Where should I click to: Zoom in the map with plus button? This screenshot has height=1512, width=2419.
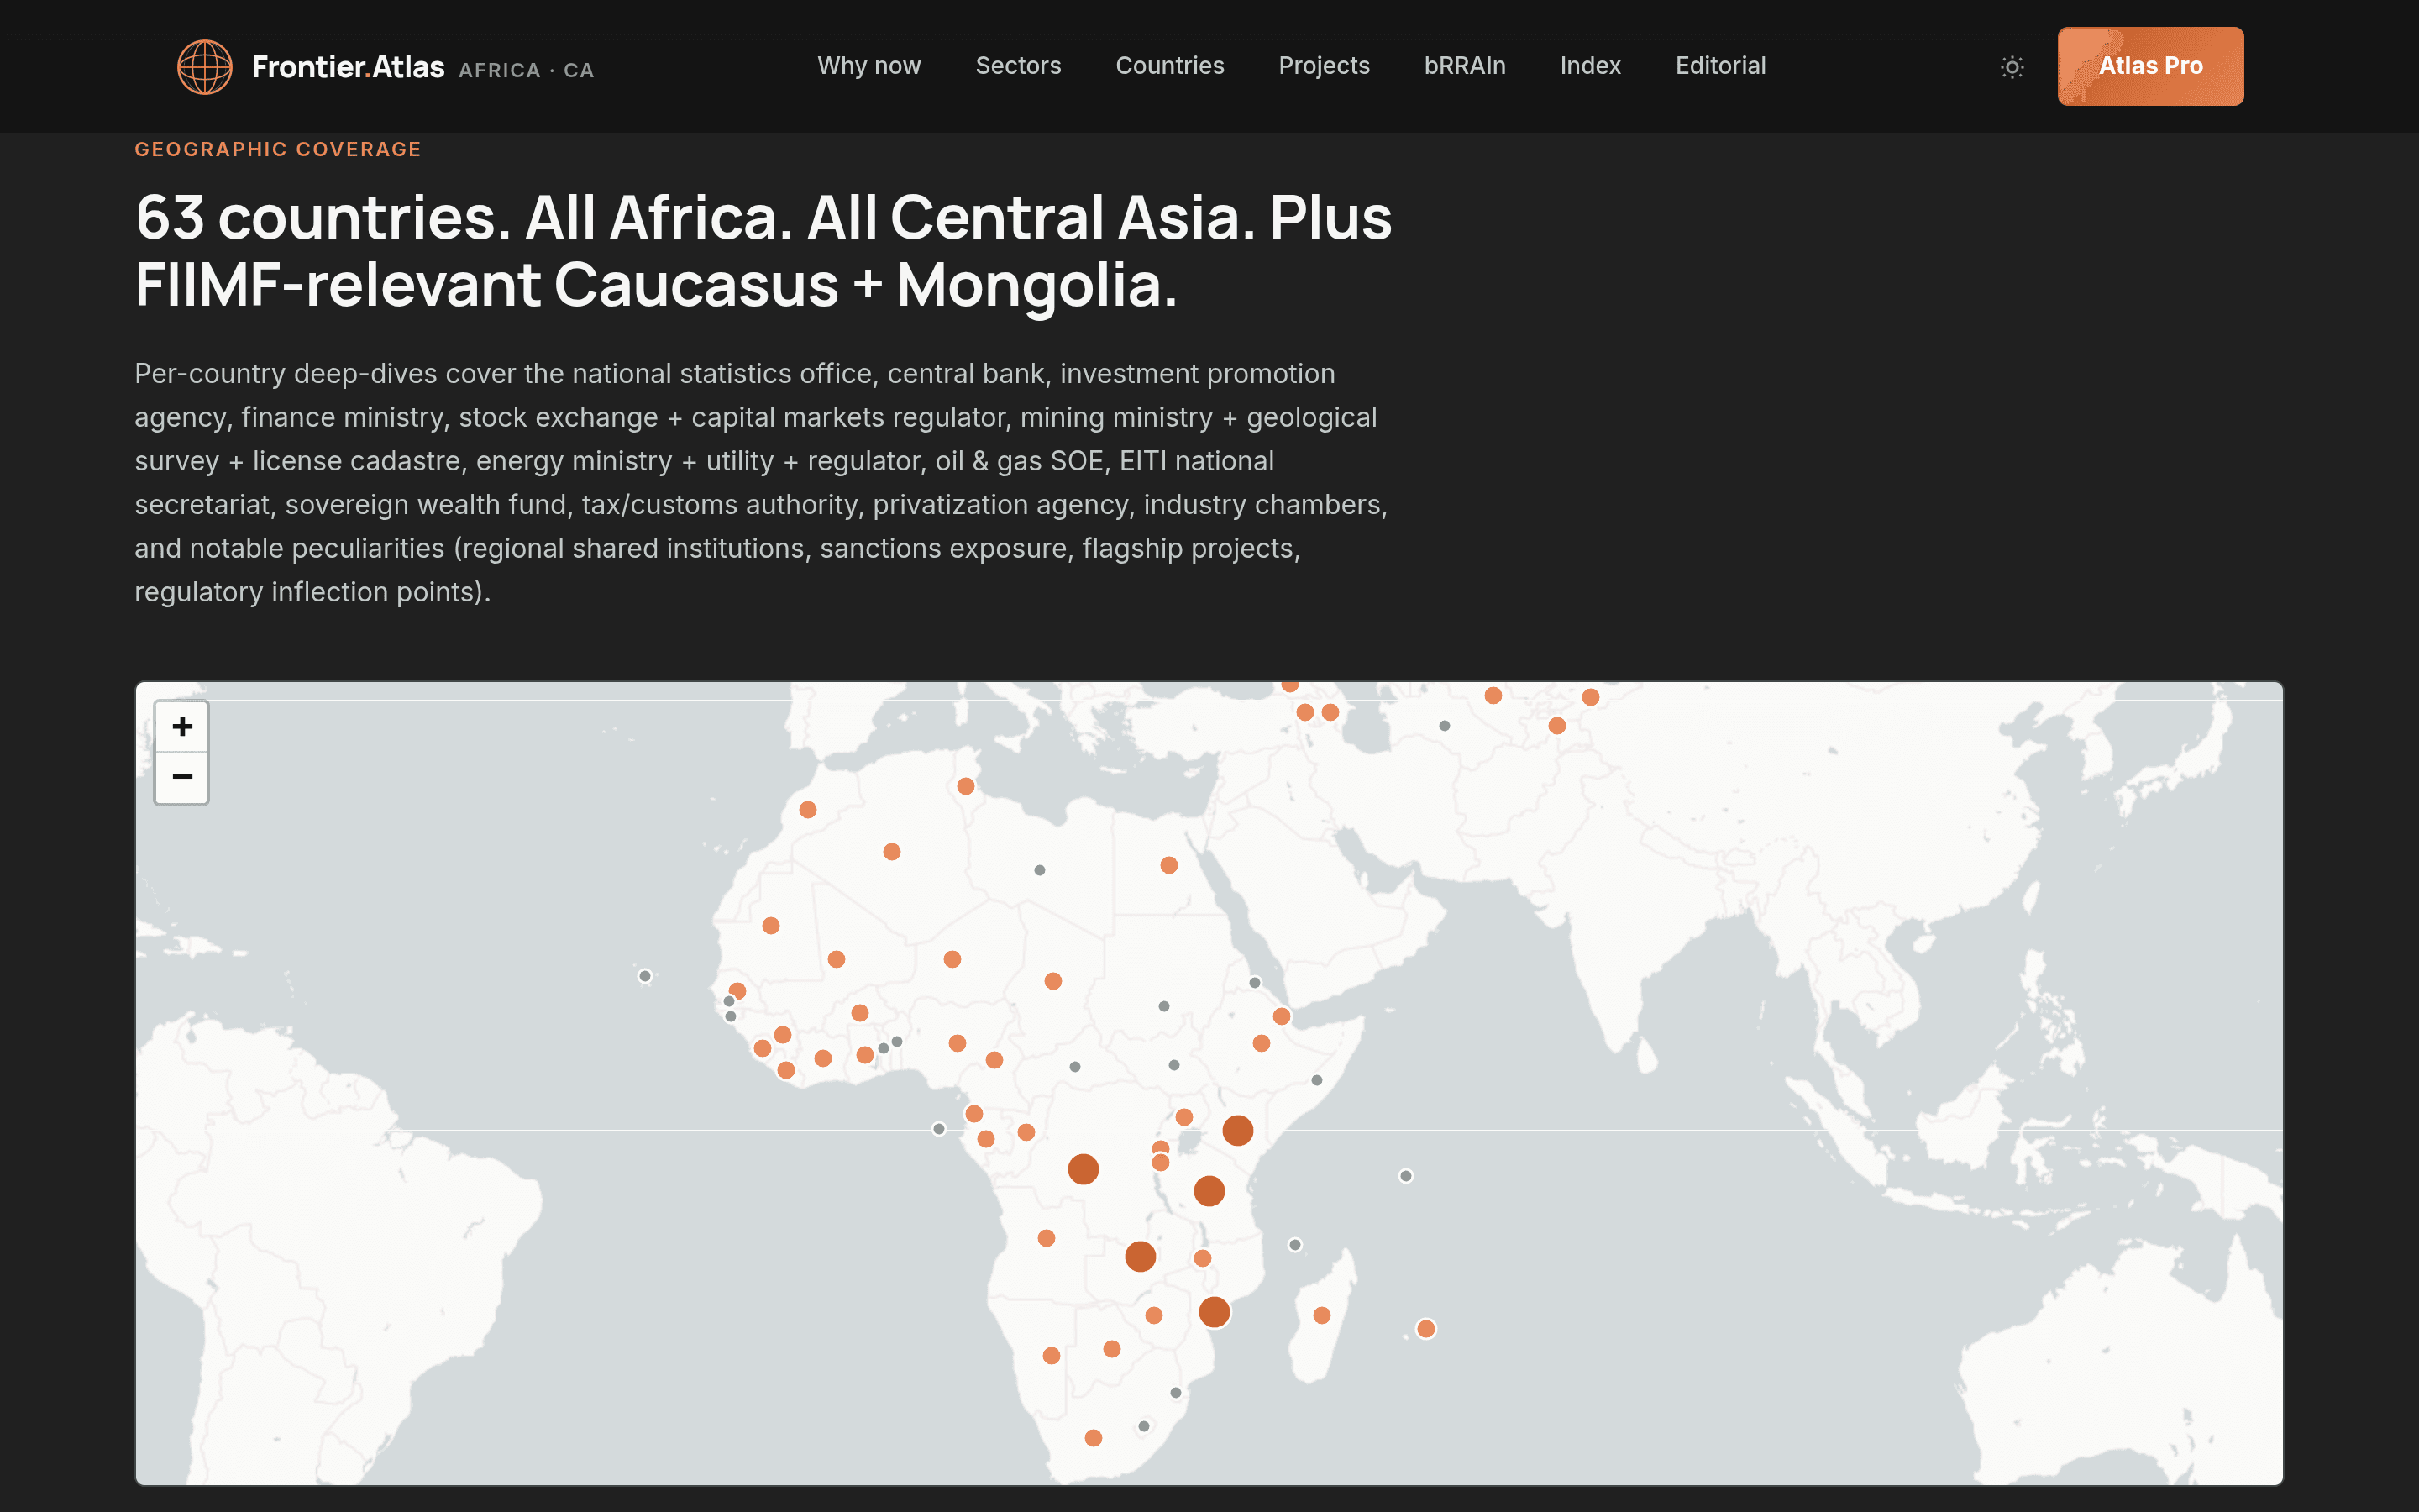[182, 726]
